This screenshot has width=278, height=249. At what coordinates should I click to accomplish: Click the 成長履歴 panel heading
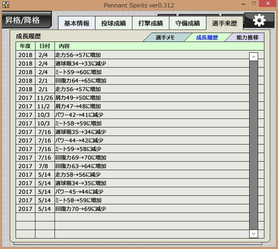click(x=28, y=36)
